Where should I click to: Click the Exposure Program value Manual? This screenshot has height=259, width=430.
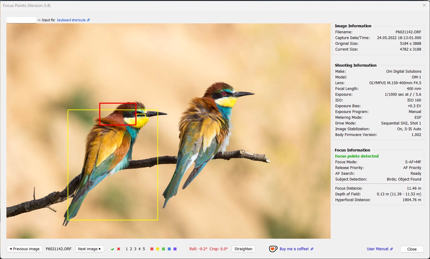tap(415, 112)
